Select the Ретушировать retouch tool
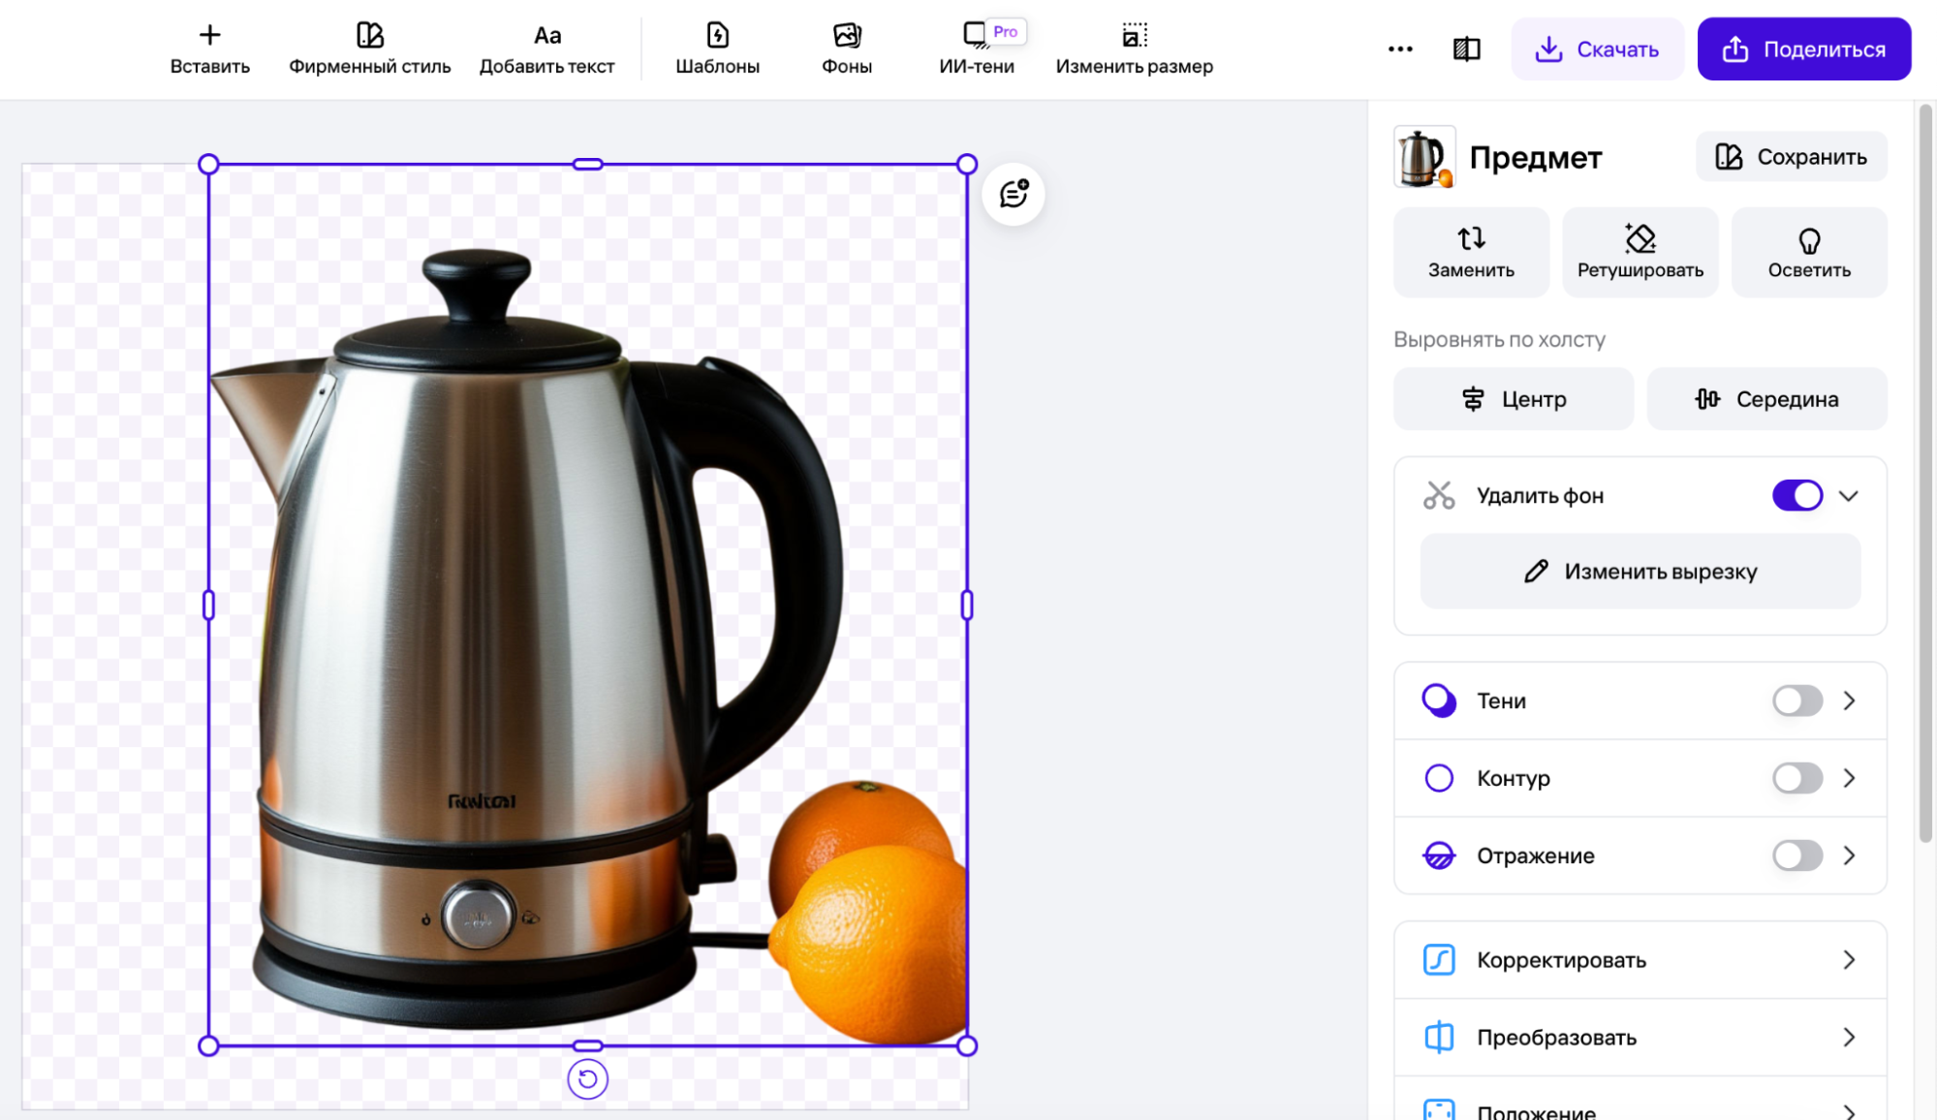 pos(1640,252)
